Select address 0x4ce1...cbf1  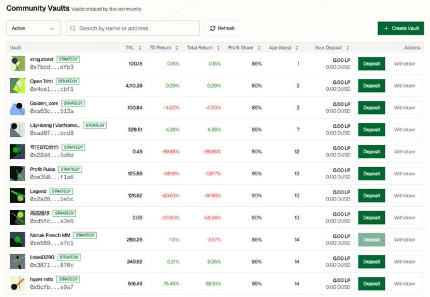pos(52,89)
